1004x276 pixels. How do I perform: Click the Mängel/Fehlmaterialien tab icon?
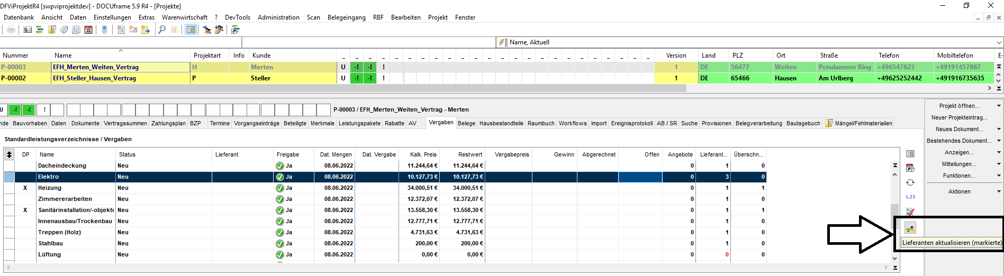point(829,123)
